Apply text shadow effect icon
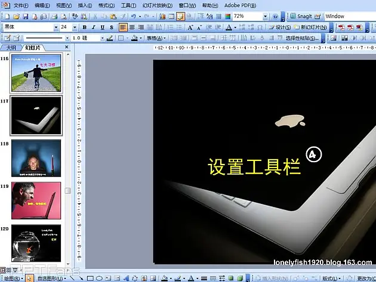Viewport: 376px width, 282px height. point(112,27)
